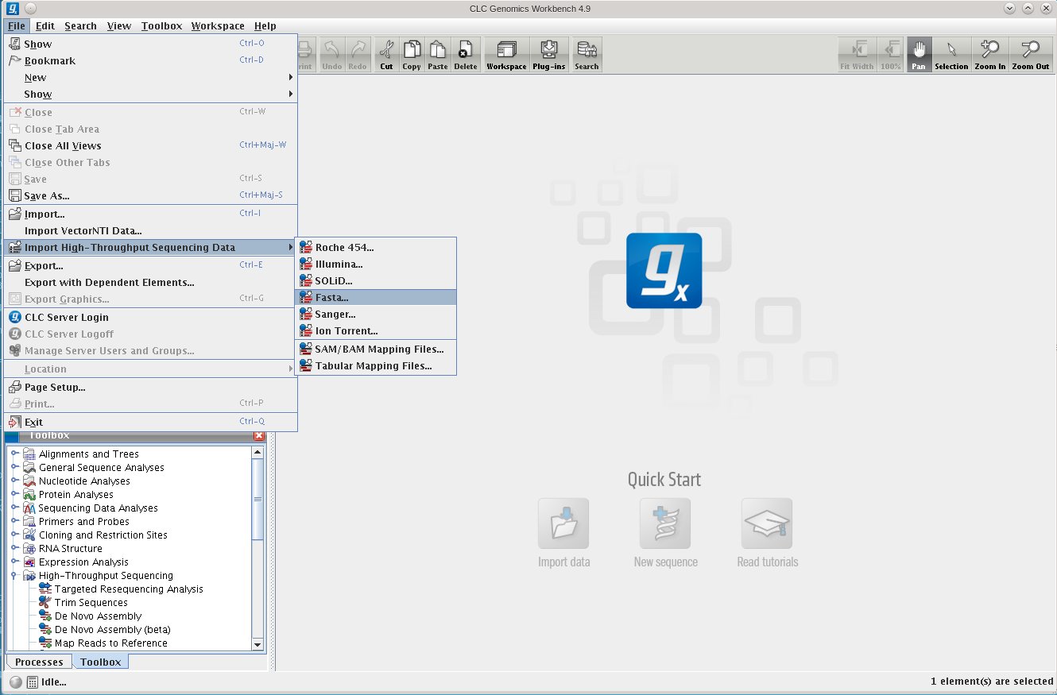Screen dimensions: 1057x695
Task: Choose Sanger... from the import submenu
Action: pyautogui.click(x=376, y=314)
